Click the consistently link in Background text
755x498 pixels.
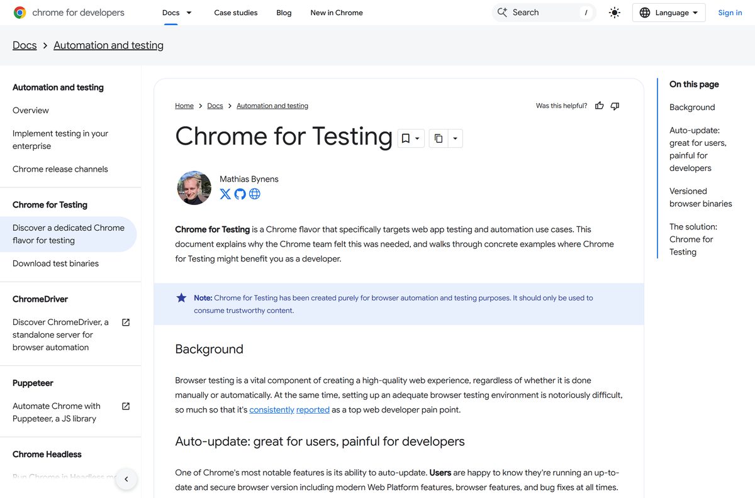tap(272, 410)
